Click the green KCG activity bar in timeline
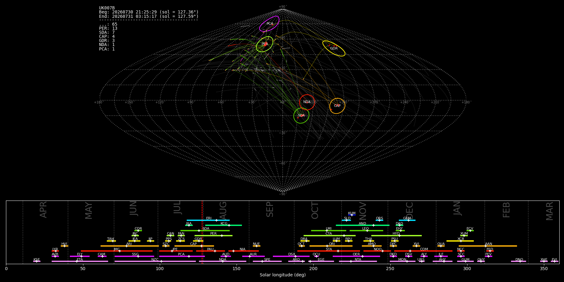The image size is (564, 282). click(x=223, y=225)
